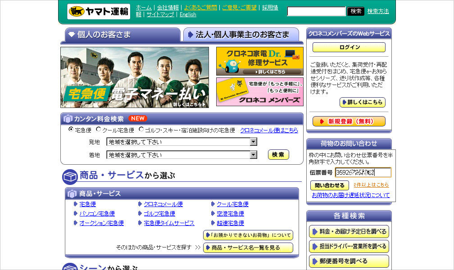Open the 電子マネー払い banner image

(x=135, y=77)
